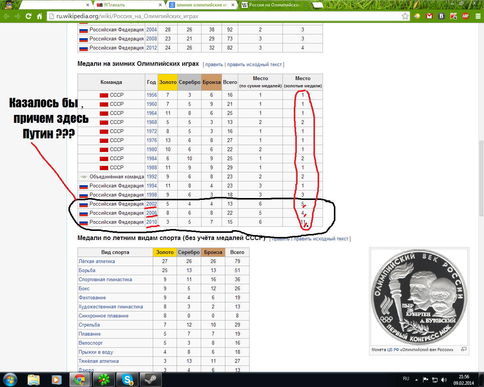Screen dimensions: 484x387
Task: Close the Россия на Олимпийских tab
Action: (x=306, y=5)
